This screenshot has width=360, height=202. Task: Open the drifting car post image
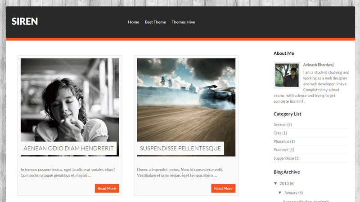coord(186,99)
